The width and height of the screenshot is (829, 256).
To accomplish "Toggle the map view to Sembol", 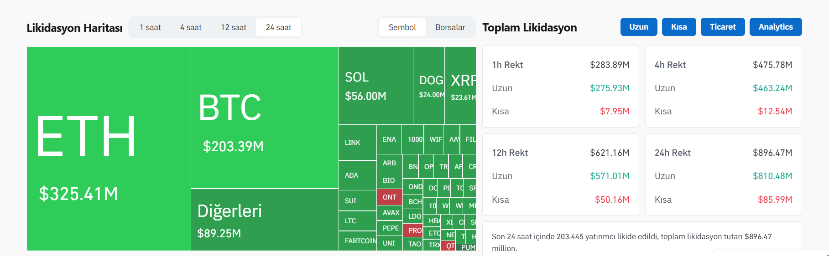I will [x=402, y=27].
